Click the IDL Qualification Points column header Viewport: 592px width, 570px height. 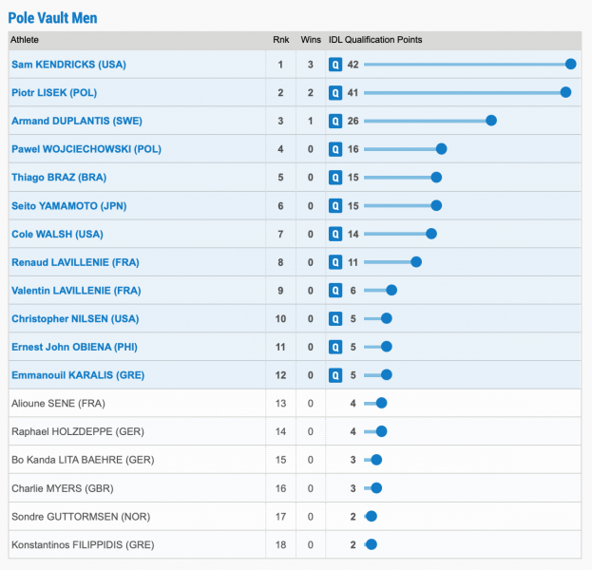coord(375,40)
